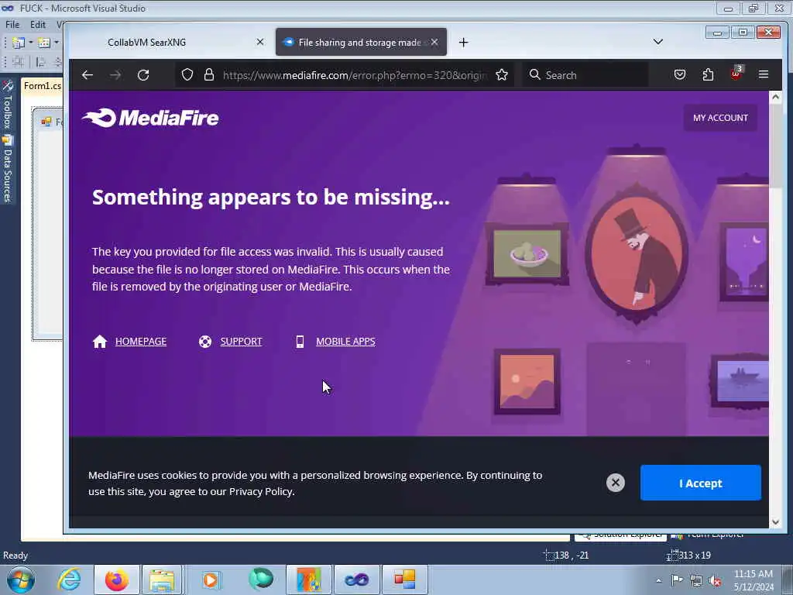Launch Internet Explorer from taskbar
This screenshot has height=595, width=793.
(69, 580)
